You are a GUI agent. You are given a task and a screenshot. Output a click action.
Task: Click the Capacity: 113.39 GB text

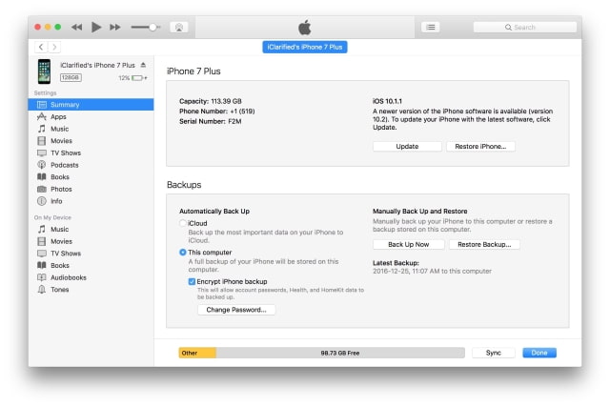(210, 101)
